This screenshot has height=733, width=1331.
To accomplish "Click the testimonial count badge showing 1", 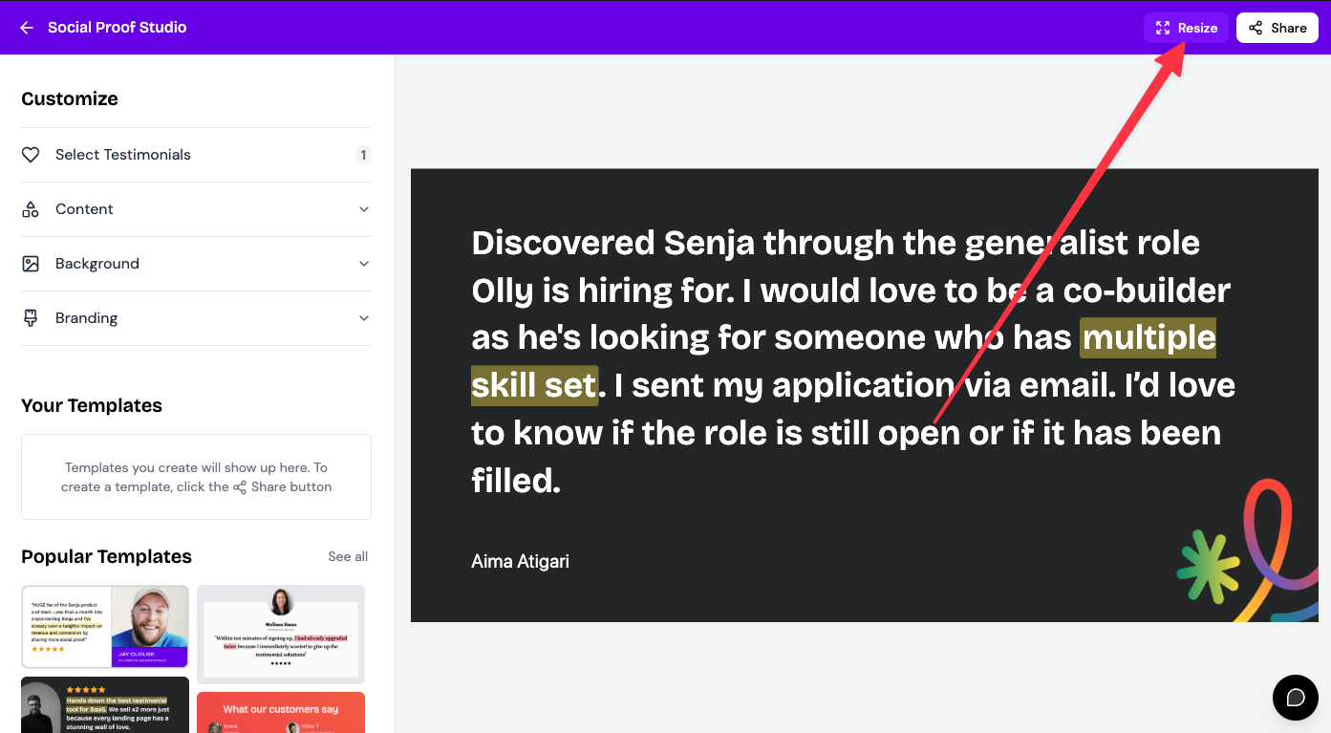I will point(363,155).
